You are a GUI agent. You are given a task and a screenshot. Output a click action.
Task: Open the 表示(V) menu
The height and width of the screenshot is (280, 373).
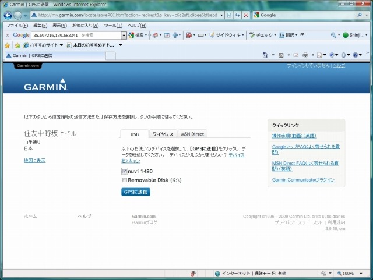[59, 26]
